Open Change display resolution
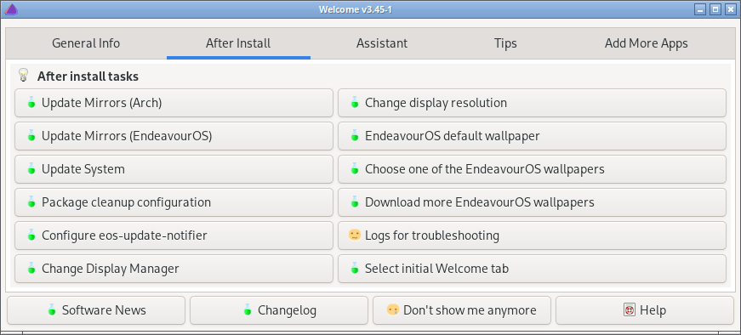The image size is (741, 335). [532, 103]
